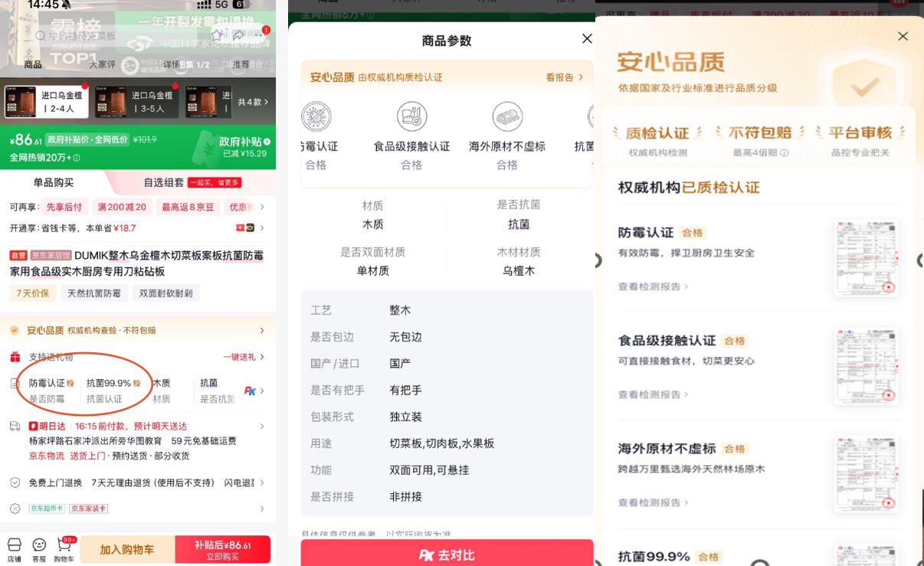
Task: Open 查看检测报告 under 海外原材不虚标
Action: pyautogui.click(x=653, y=502)
